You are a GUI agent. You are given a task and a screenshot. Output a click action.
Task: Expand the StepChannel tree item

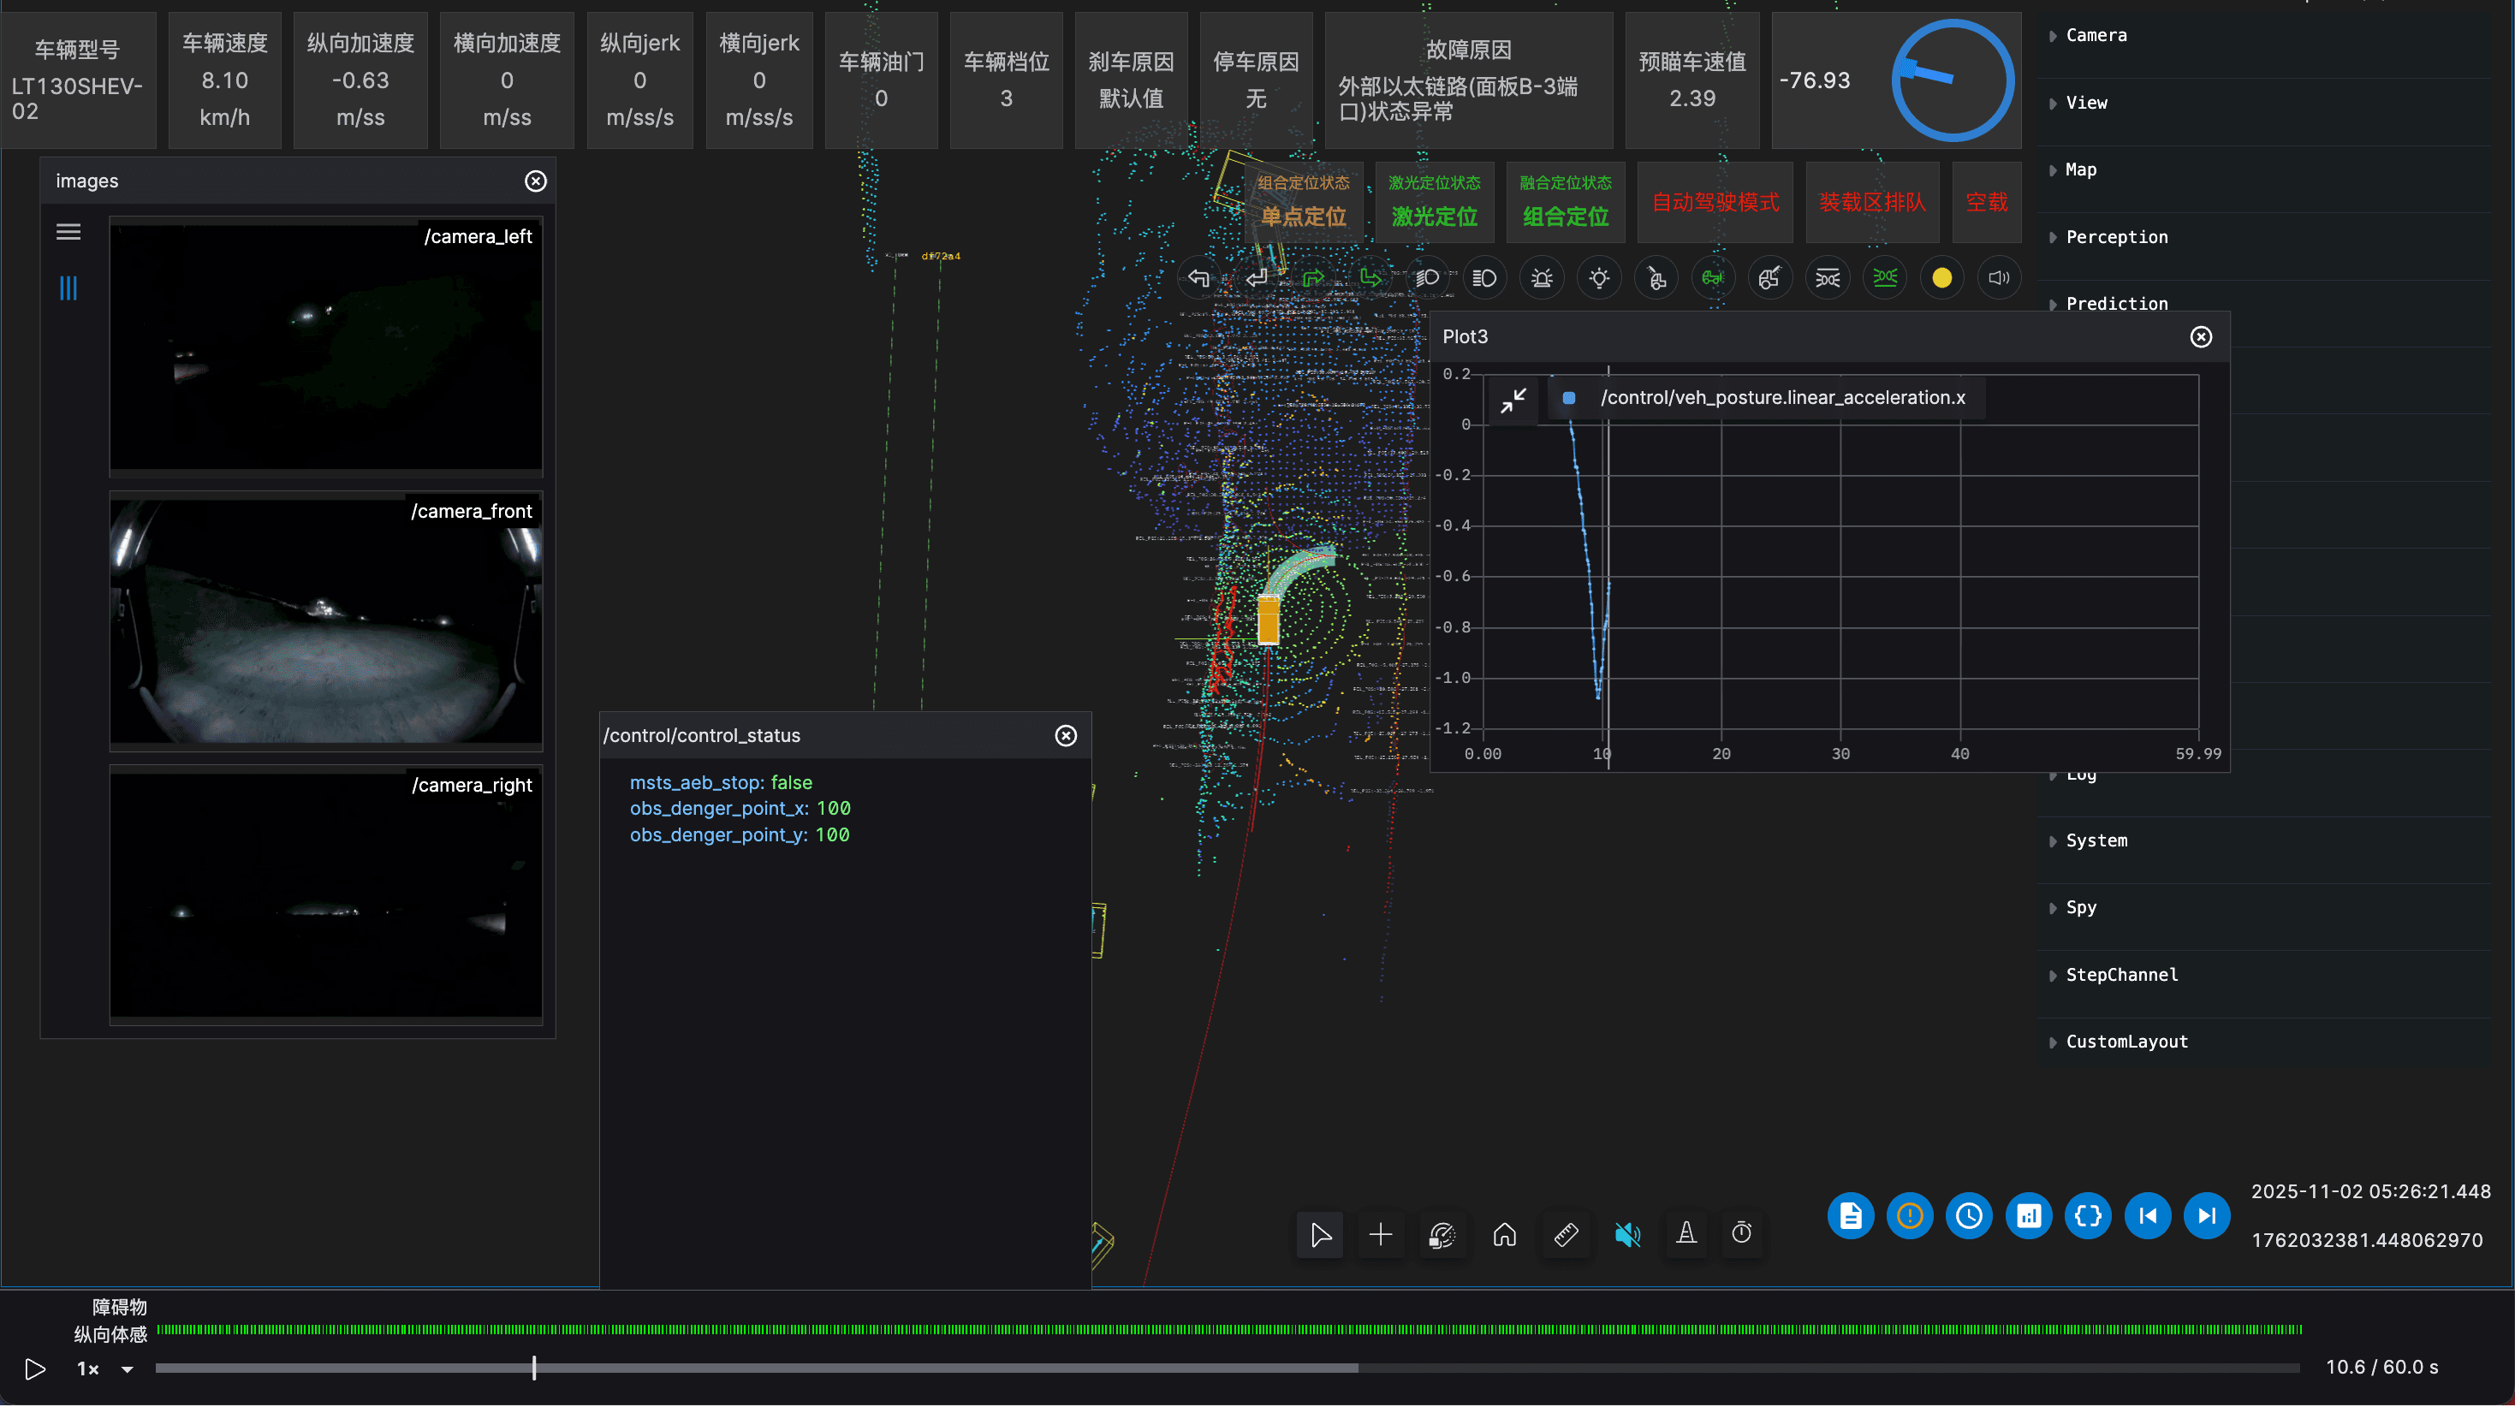(x=2120, y=976)
